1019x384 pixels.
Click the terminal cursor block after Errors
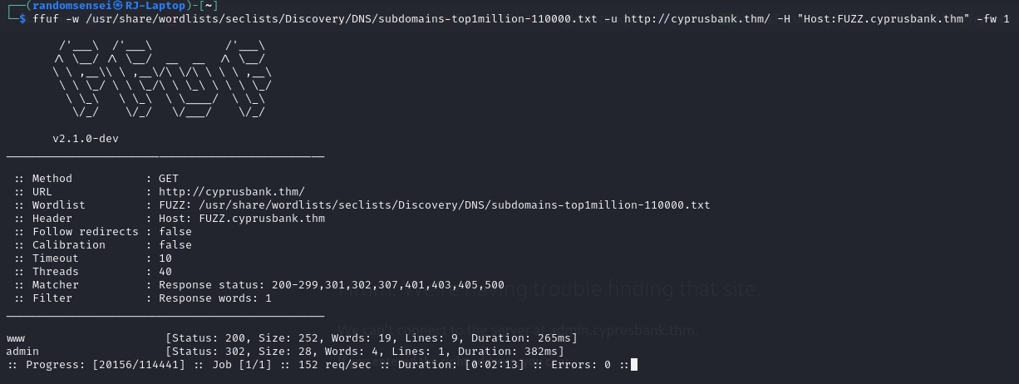(x=633, y=364)
